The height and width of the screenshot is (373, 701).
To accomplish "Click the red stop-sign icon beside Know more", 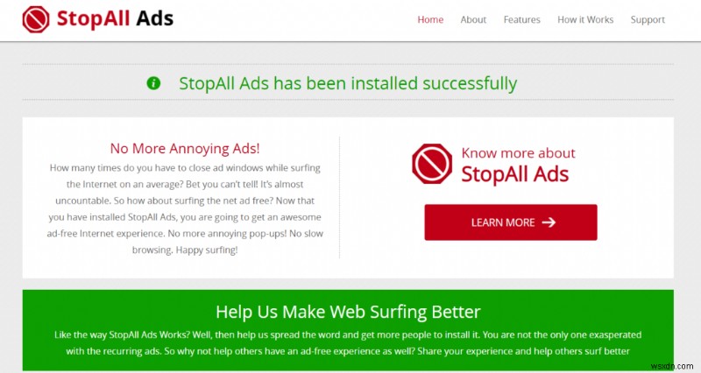I will [432, 164].
